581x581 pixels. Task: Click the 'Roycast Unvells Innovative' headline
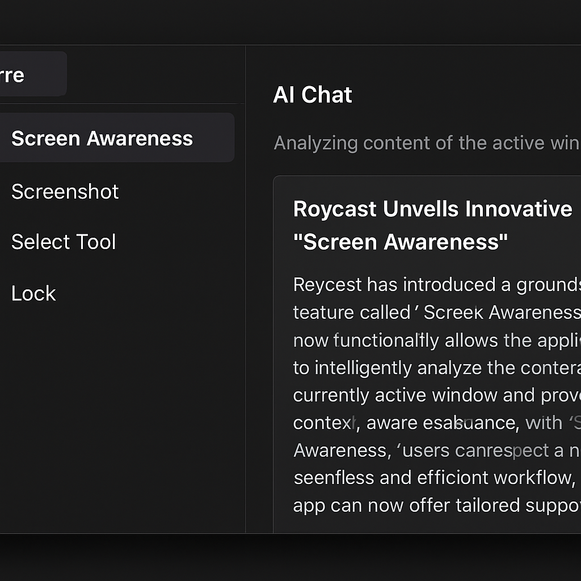[432, 209]
